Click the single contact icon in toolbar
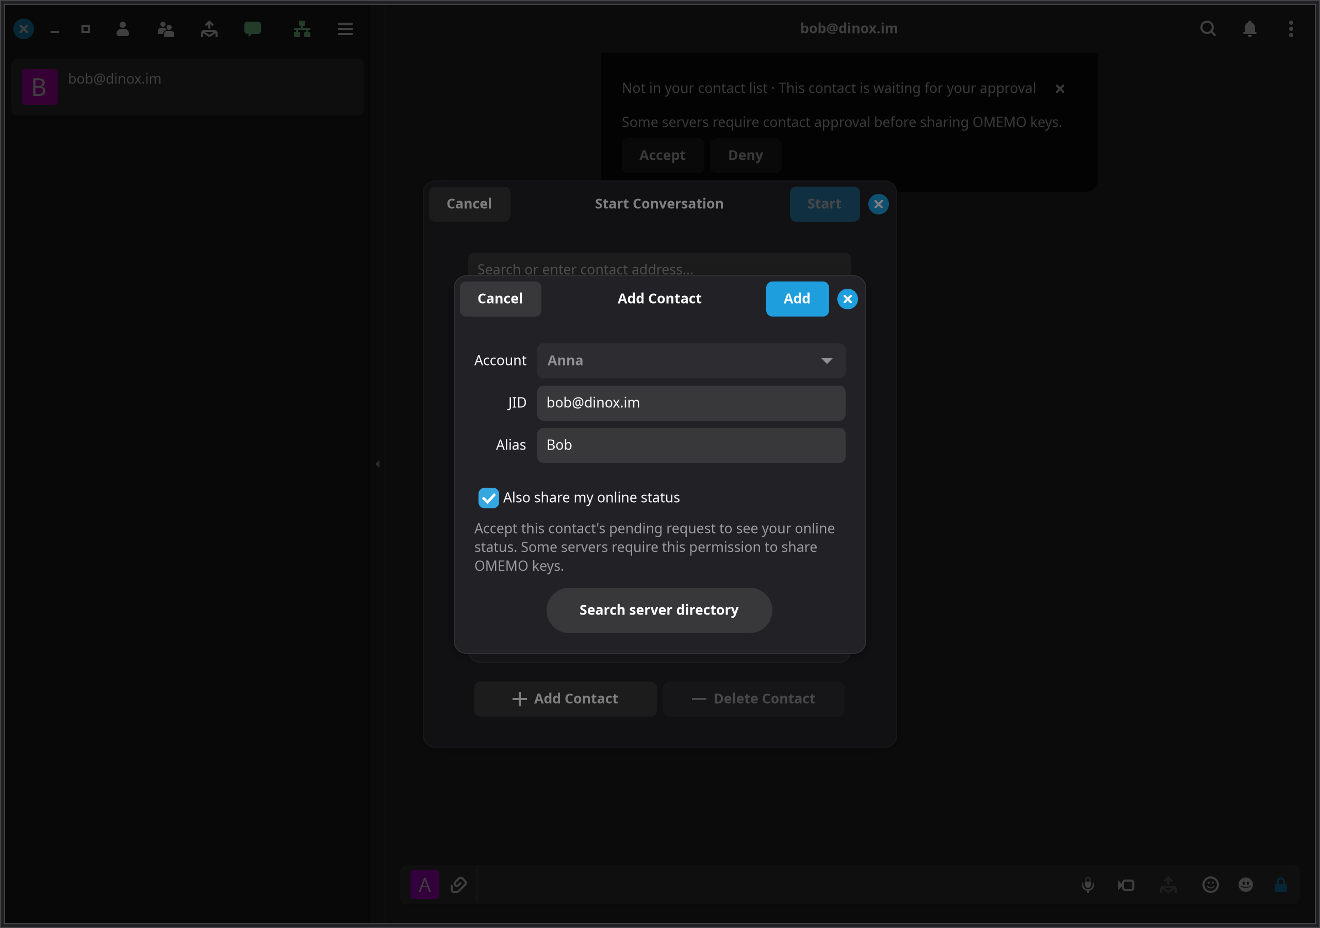Viewport: 1320px width, 928px height. (122, 29)
